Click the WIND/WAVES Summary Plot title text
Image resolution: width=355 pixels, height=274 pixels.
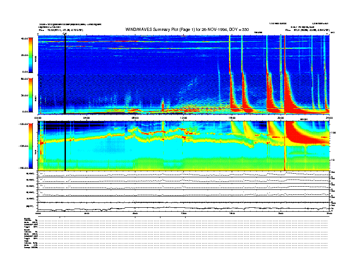tap(187, 30)
